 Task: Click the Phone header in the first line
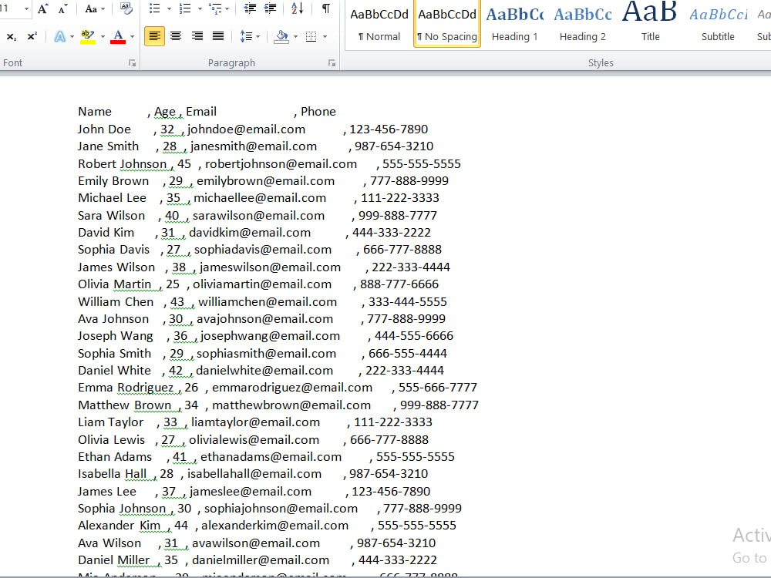click(318, 112)
